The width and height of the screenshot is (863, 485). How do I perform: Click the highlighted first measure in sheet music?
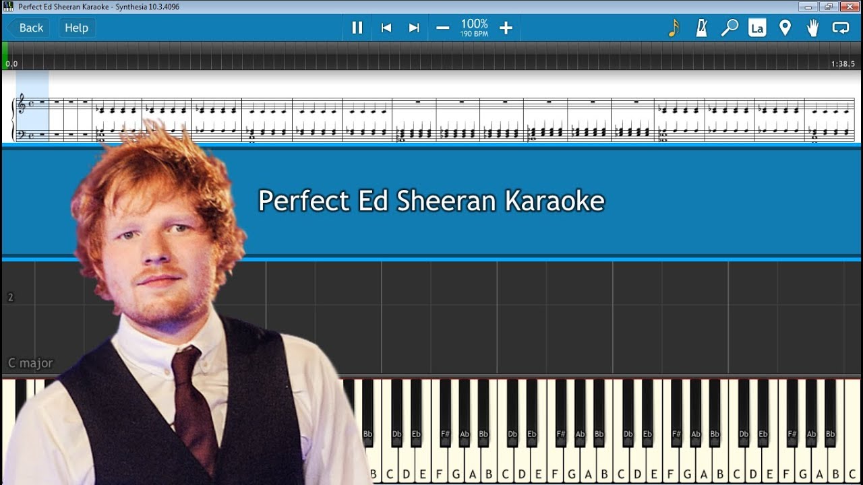pos(32,106)
